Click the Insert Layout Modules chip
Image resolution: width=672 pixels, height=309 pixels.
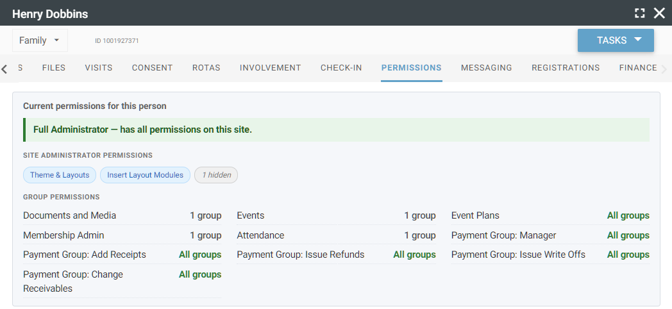(x=146, y=175)
